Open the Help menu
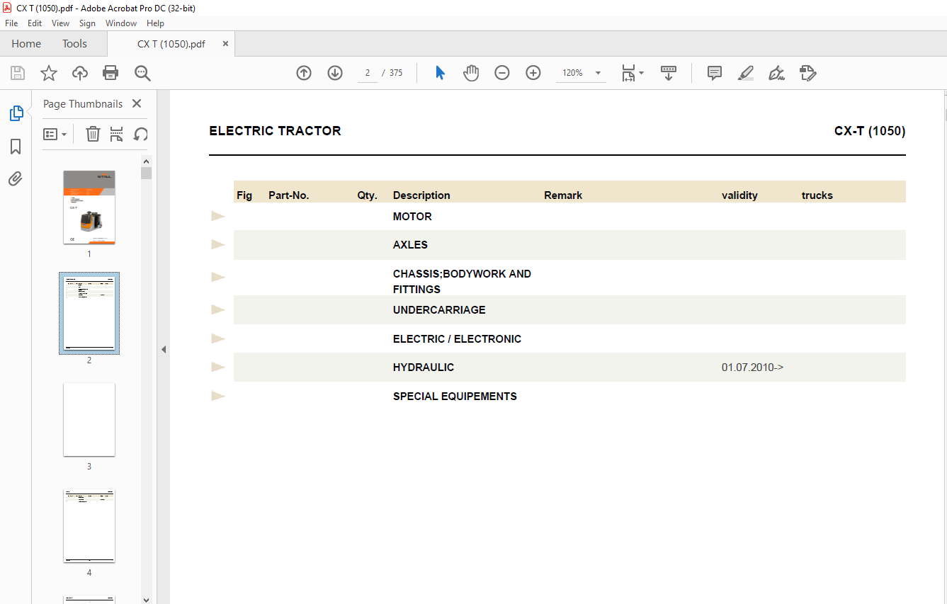 155,23
